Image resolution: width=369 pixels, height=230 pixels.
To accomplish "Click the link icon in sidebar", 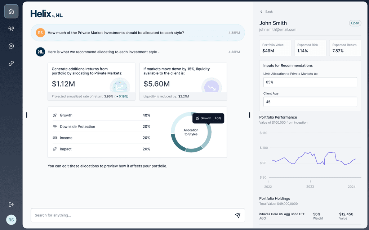I will [x=11, y=63].
